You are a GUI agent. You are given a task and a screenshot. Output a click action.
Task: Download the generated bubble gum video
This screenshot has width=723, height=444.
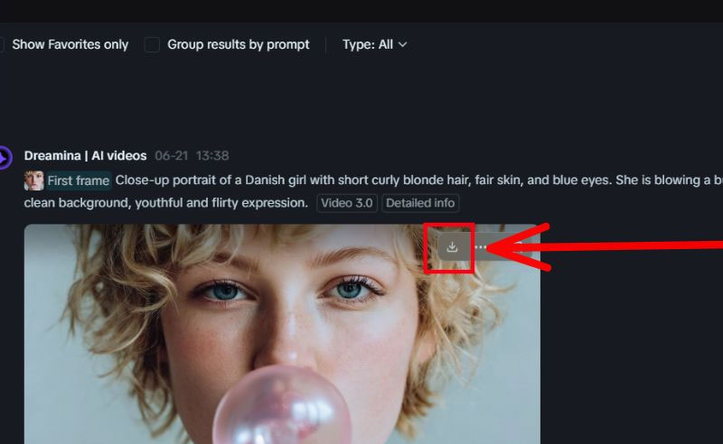tap(452, 247)
